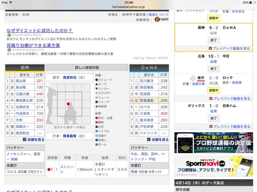
Task: Select batter 筒香嘉智 in DeNA lineup
Action: click(x=147, y=100)
